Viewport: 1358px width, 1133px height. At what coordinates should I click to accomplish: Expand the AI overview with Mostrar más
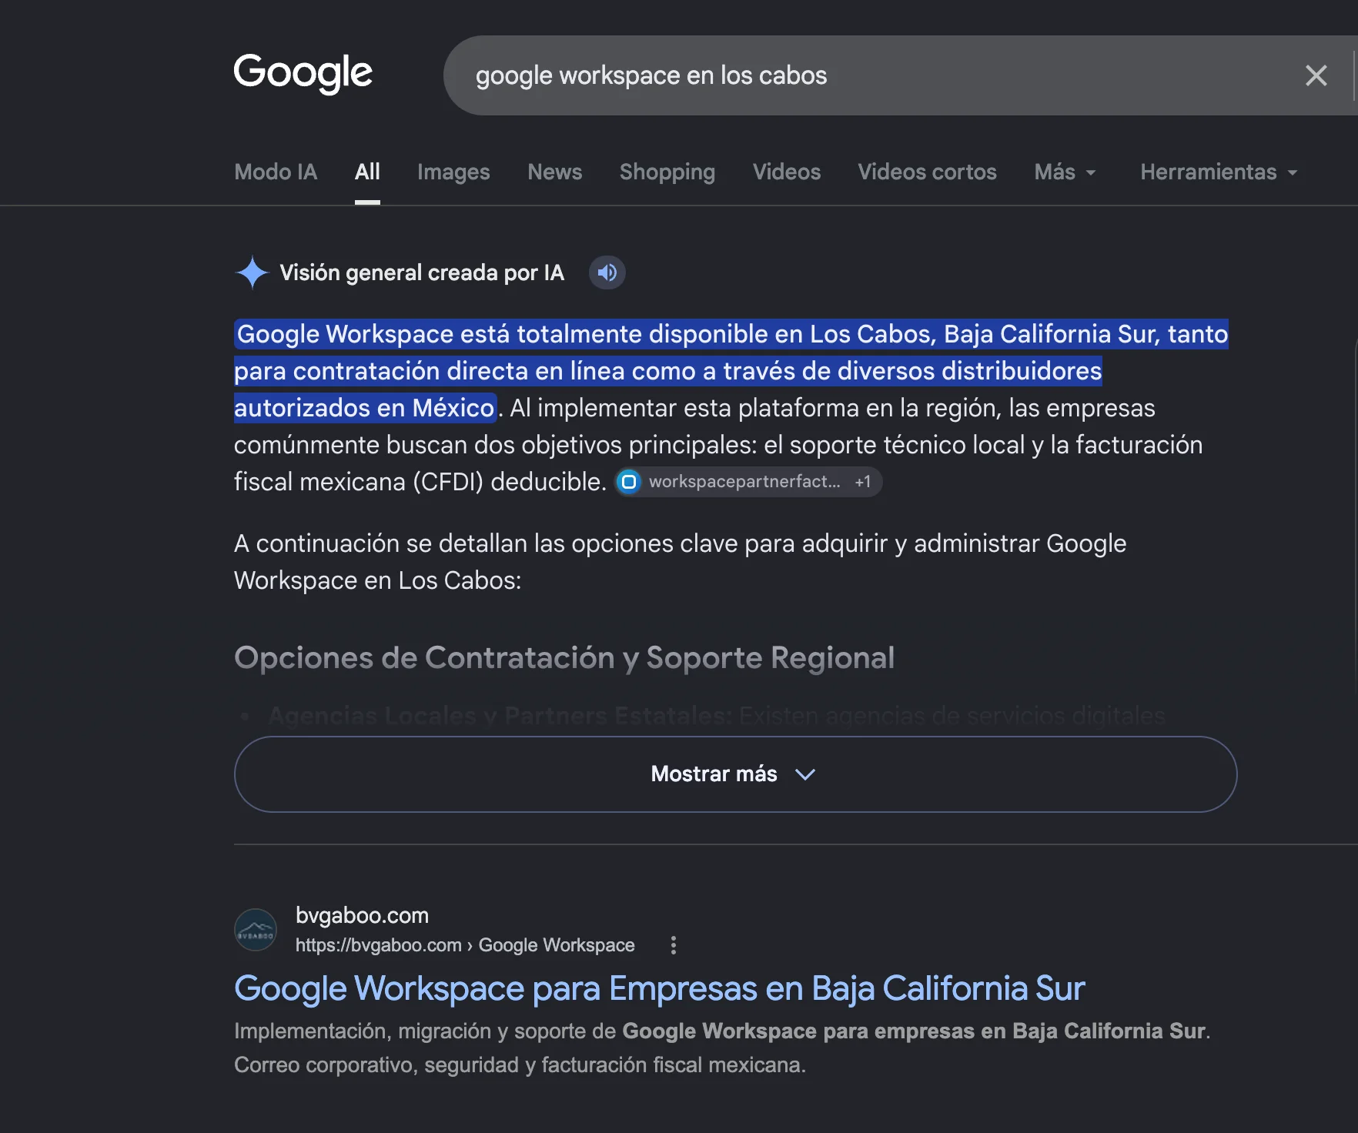click(x=735, y=774)
